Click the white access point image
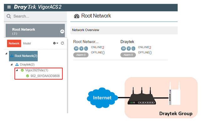This screenshot has width=204, height=123. coord(175,93)
